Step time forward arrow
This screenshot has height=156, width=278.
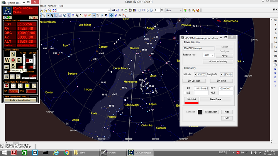[x=147, y=10]
